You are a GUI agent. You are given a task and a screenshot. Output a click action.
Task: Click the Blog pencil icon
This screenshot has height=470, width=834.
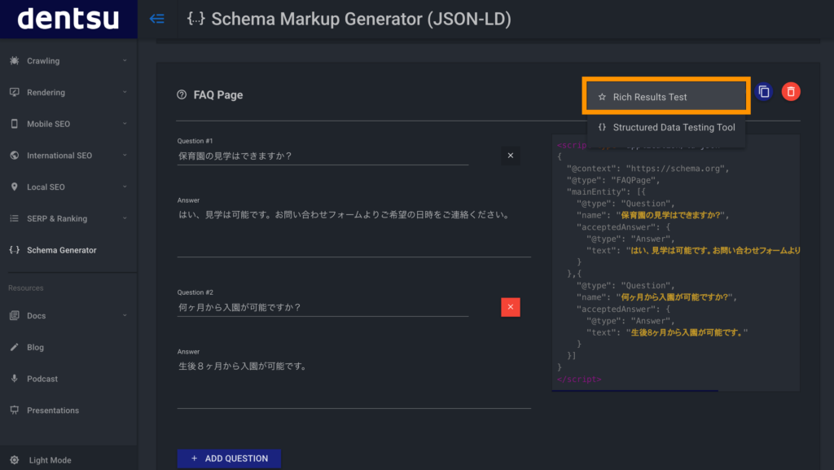pyautogui.click(x=15, y=347)
